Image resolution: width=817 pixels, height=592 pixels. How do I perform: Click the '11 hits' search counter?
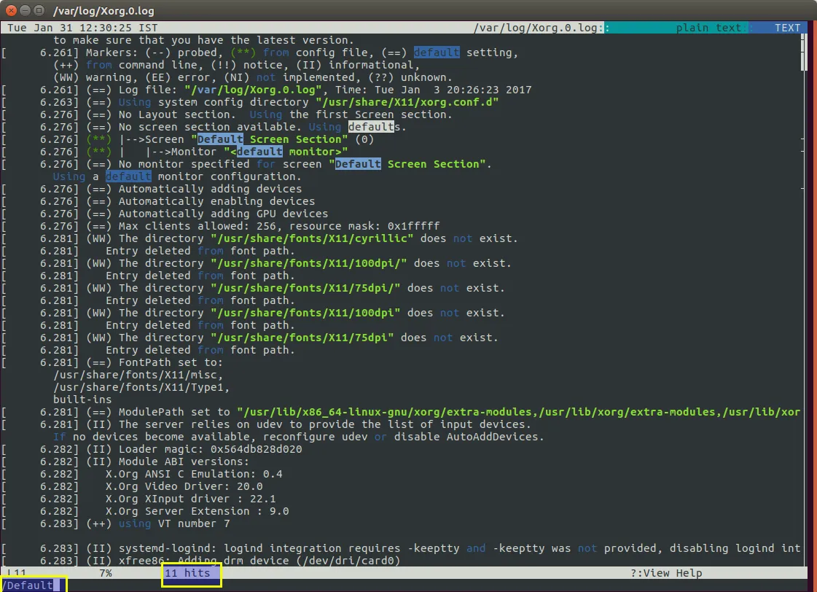(187, 573)
